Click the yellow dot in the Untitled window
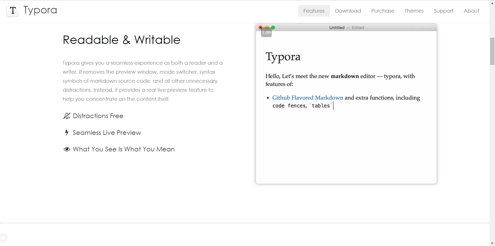 (267, 27)
